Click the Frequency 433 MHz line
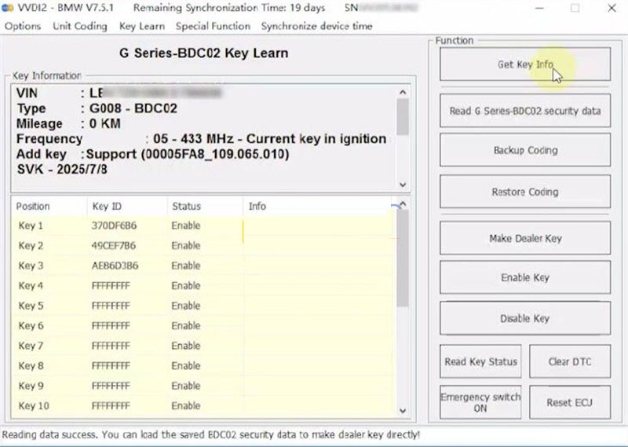 202,139
